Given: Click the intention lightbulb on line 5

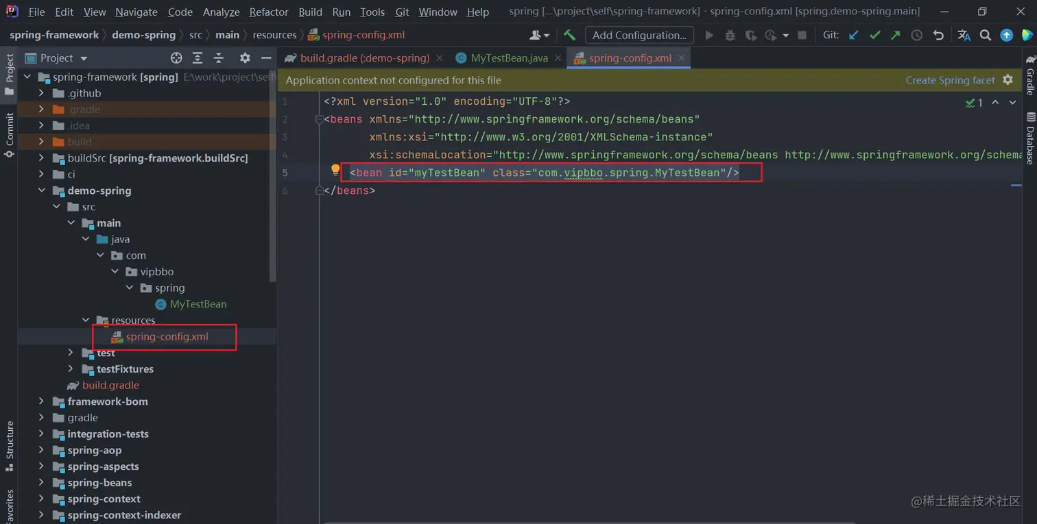Looking at the screenshot, I should point(335,169).
